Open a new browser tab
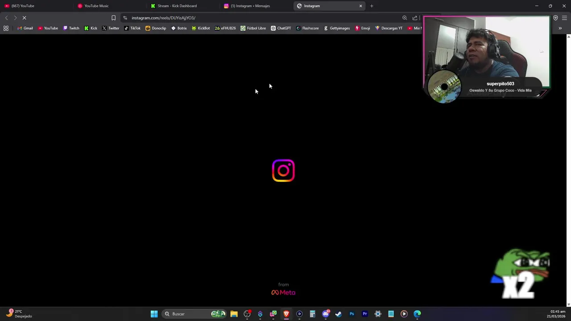Viewport: 571px width, 321px height. (372, 6)
